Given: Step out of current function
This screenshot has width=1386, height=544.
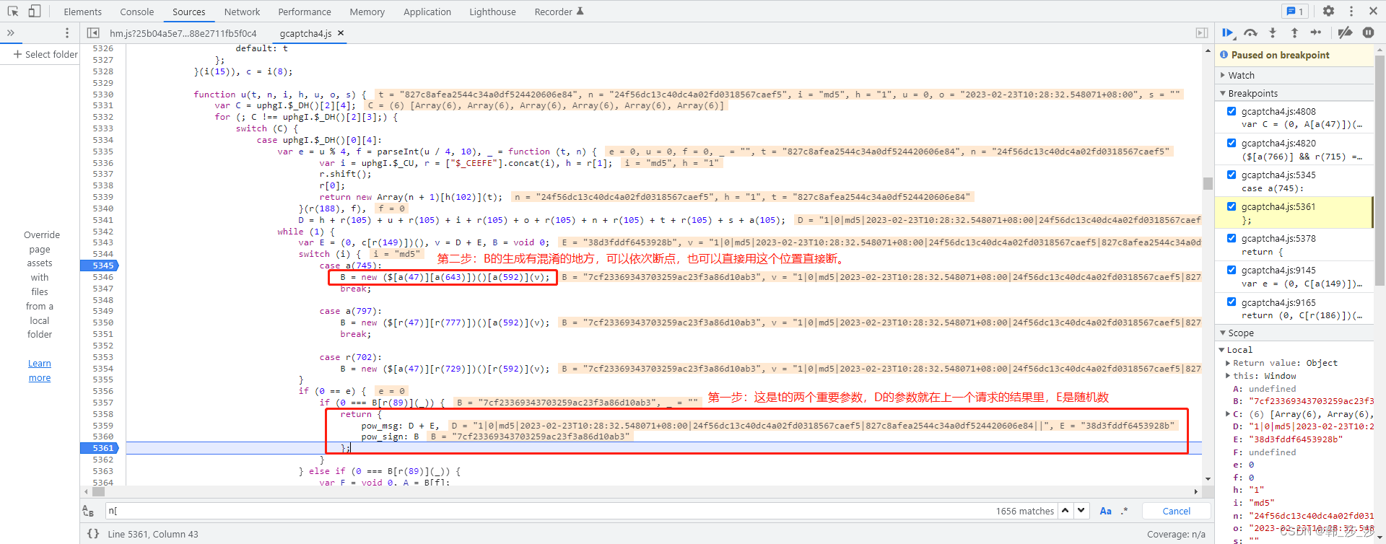Looking at the screenshot, I should [x=1294, y=32].
